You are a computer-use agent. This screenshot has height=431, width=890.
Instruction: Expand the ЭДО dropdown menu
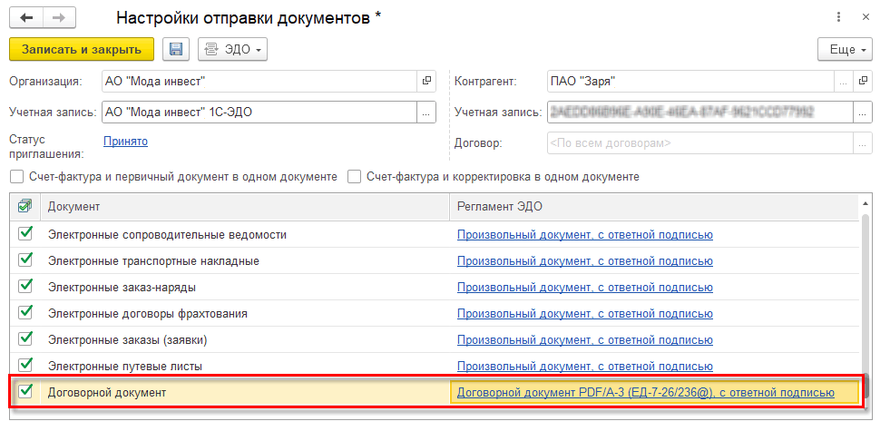click(x=232, y=49)
